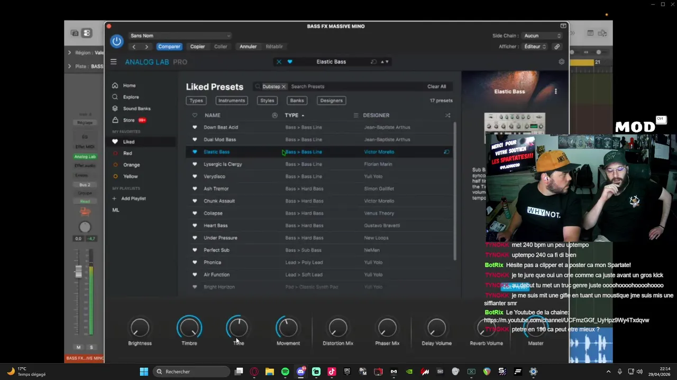Unlike the Chunk Assault preset
Image resolution: width=677 pixels, height=380 pixels.
pos(195,201)
